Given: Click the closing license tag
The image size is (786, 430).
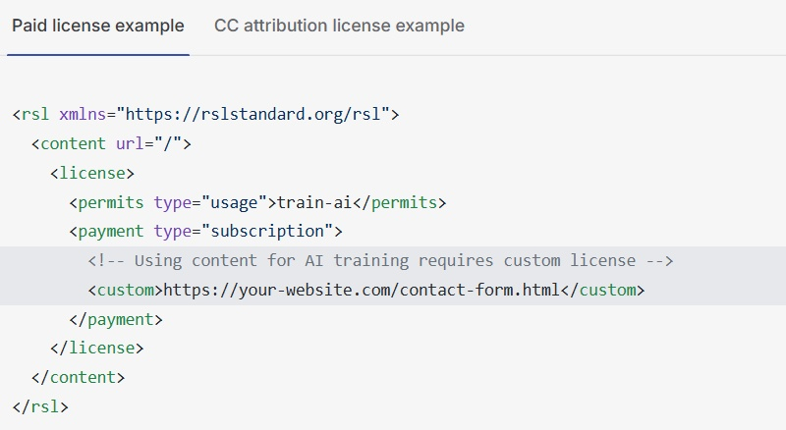Looking at the screenshot, I should coord(96,349).
